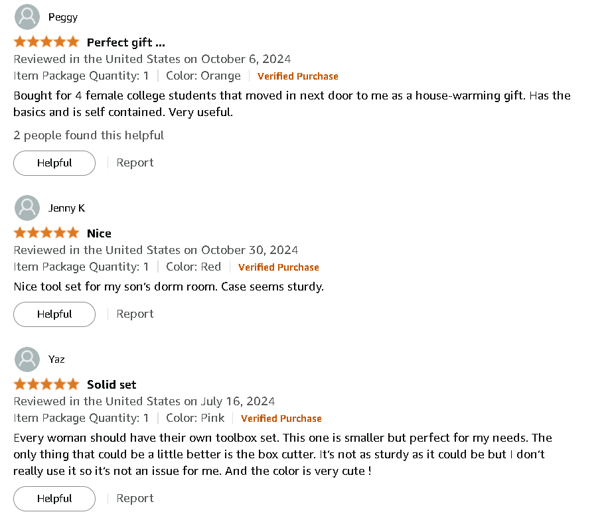
Task: Click Verified Purchase on the Pink review
Action: point(281,419)
